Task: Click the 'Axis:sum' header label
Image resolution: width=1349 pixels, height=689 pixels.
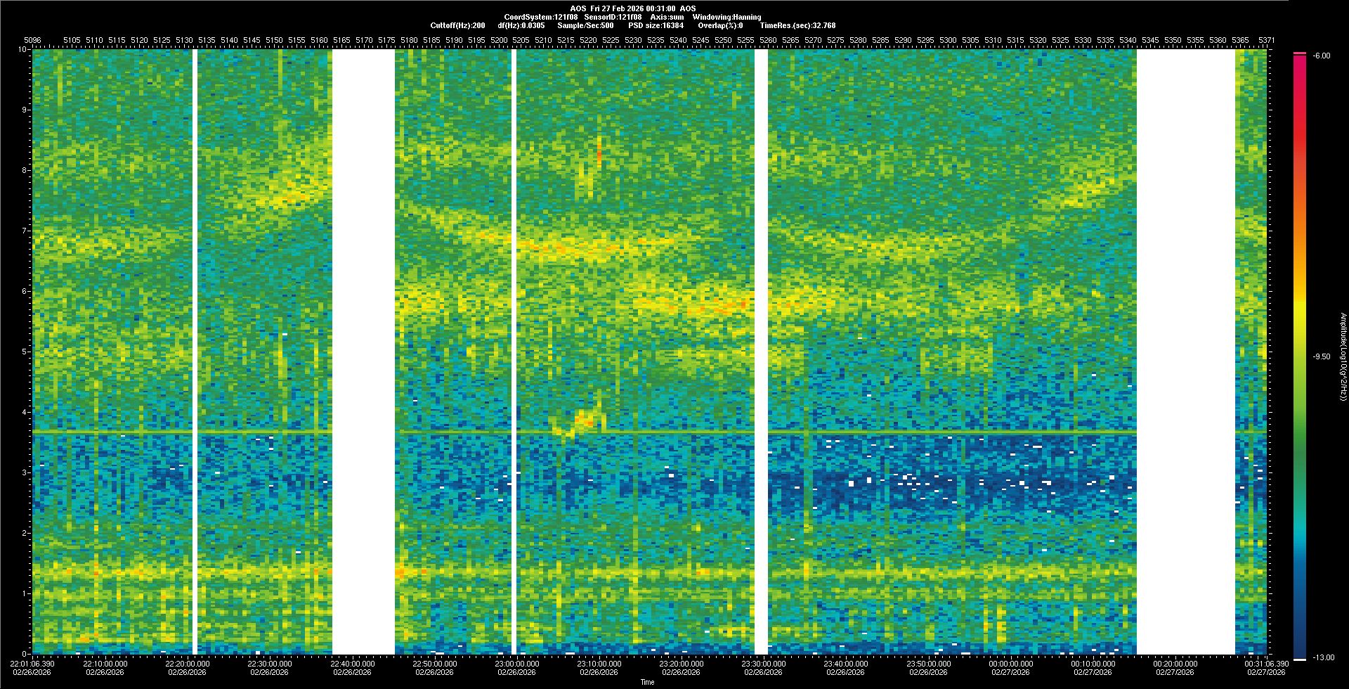Action: pos(668,17)
